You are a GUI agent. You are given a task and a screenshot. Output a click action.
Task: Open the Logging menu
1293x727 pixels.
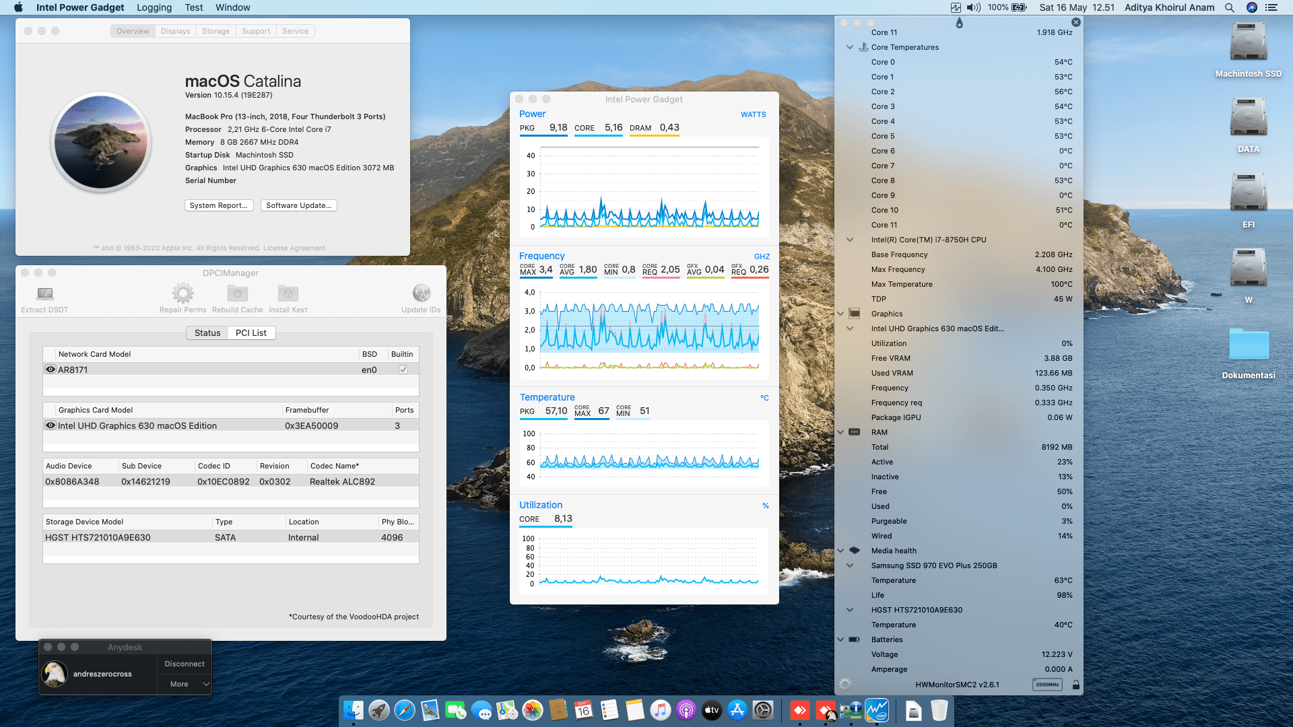(154, 7)
